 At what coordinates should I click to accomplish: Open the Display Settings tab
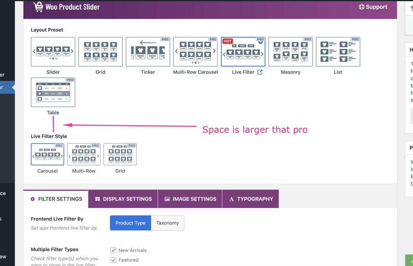coord(123,199)
